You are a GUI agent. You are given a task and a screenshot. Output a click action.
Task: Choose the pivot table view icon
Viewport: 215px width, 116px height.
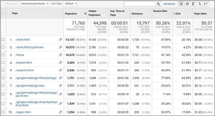point(206,4)
